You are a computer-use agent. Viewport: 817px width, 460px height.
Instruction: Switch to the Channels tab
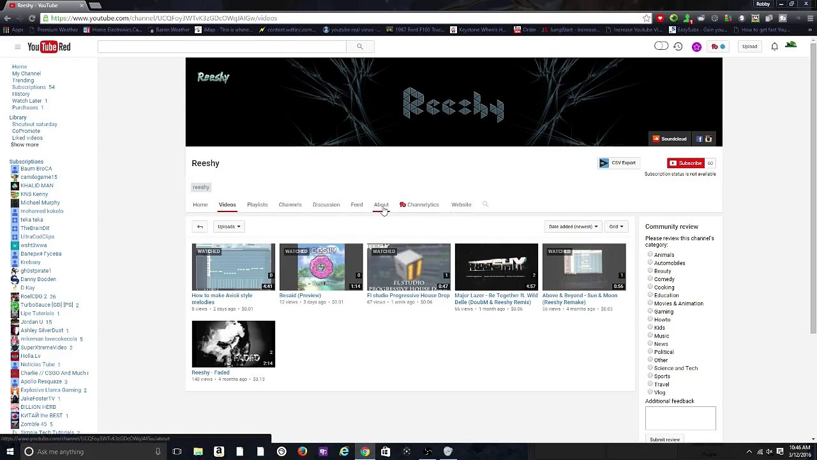(x=290, y=204)
